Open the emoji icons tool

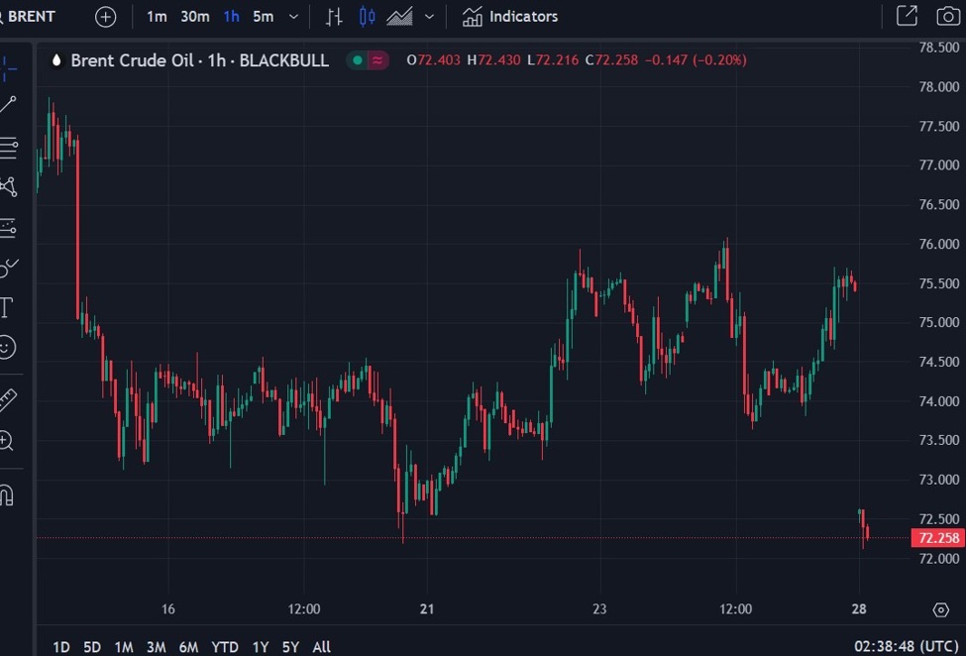click(7, 347)
